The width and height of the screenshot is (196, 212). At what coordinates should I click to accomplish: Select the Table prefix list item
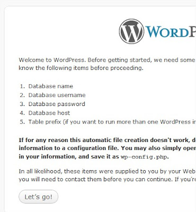pyautogui.click(x=112, y=122)
